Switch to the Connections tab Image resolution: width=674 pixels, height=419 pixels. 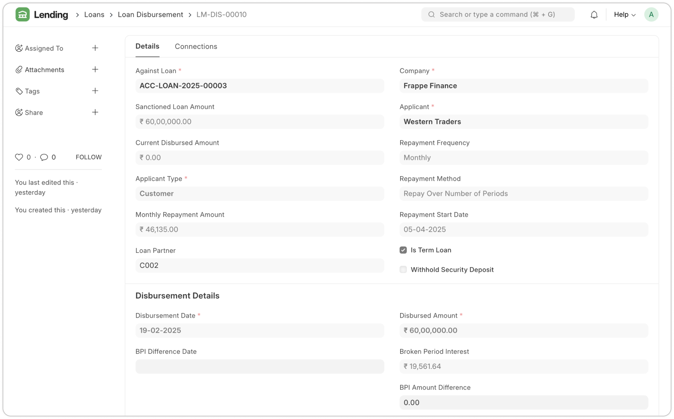click(196, 46)
